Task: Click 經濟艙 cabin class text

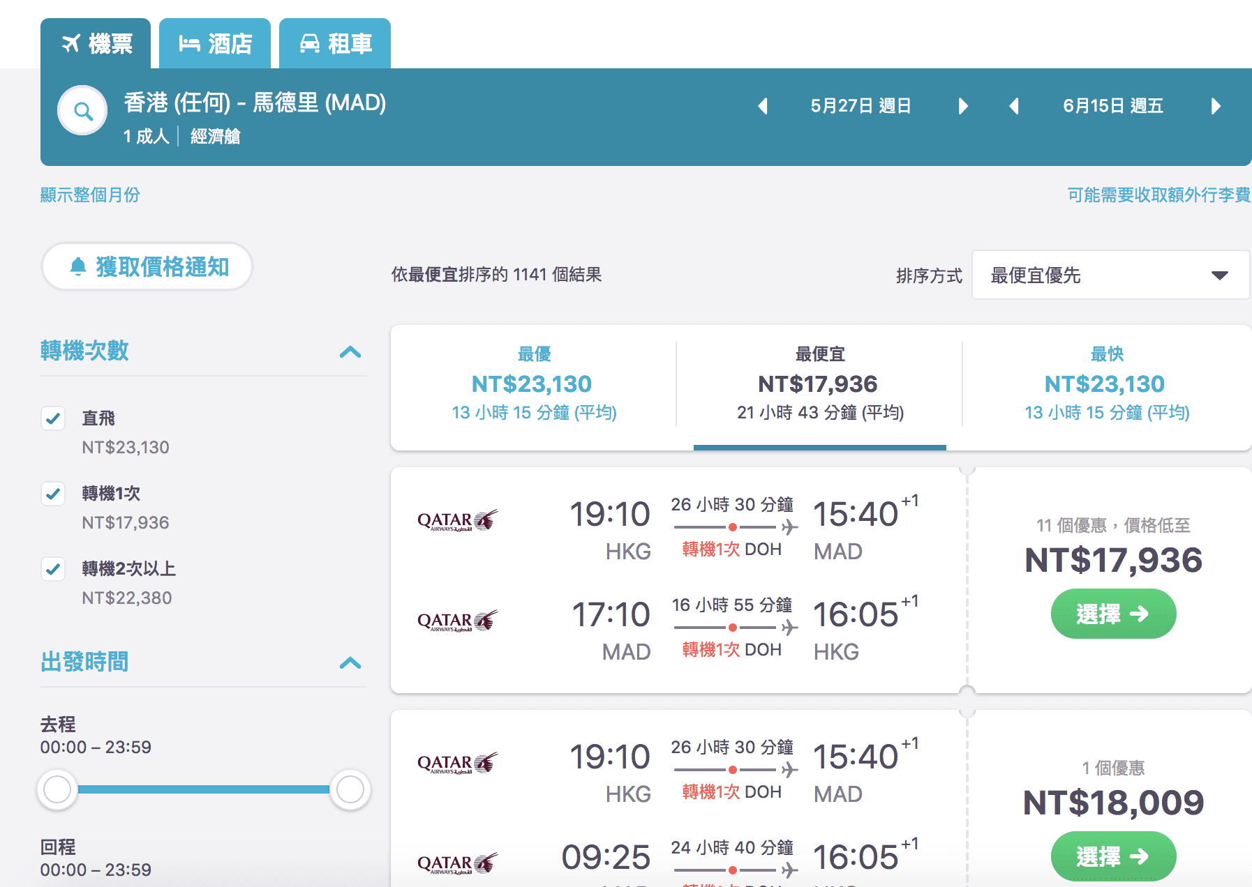Action: pyautogui.click(x=215, y=136)
